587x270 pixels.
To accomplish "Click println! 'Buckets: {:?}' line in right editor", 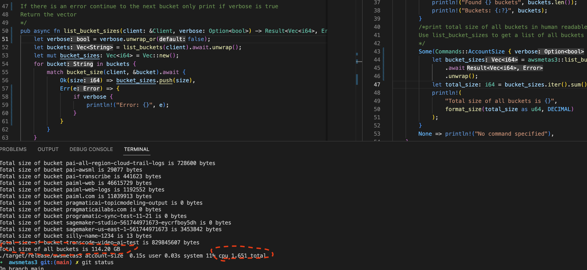I will coord(490,10).
